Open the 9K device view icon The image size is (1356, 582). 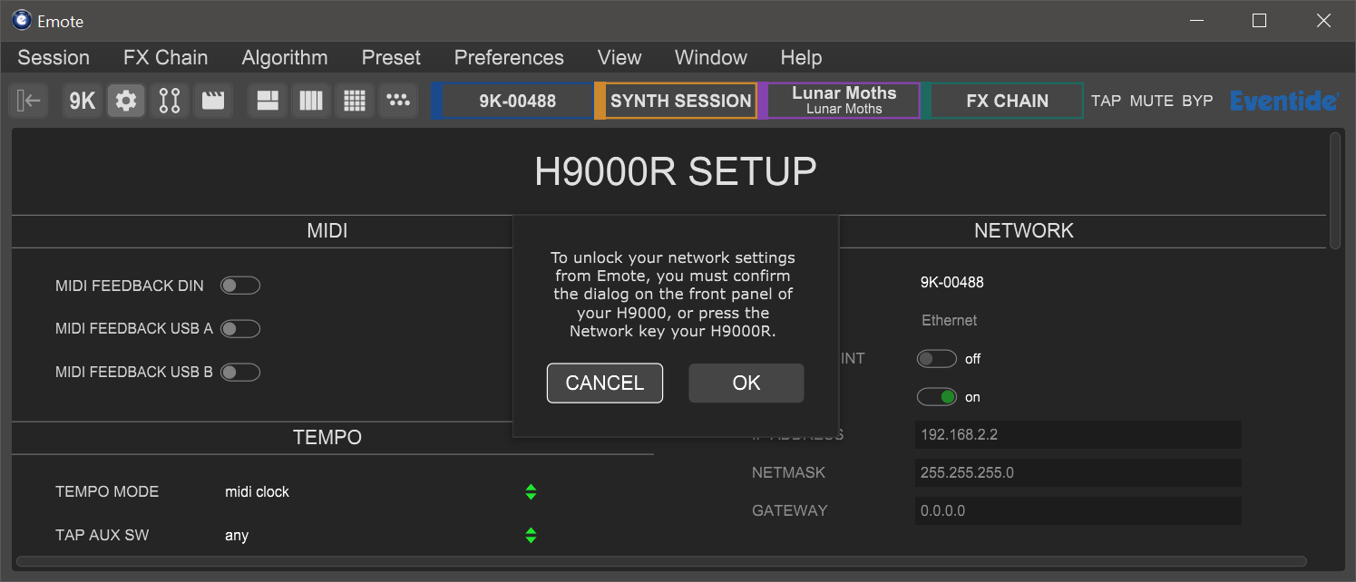point(83,101)
